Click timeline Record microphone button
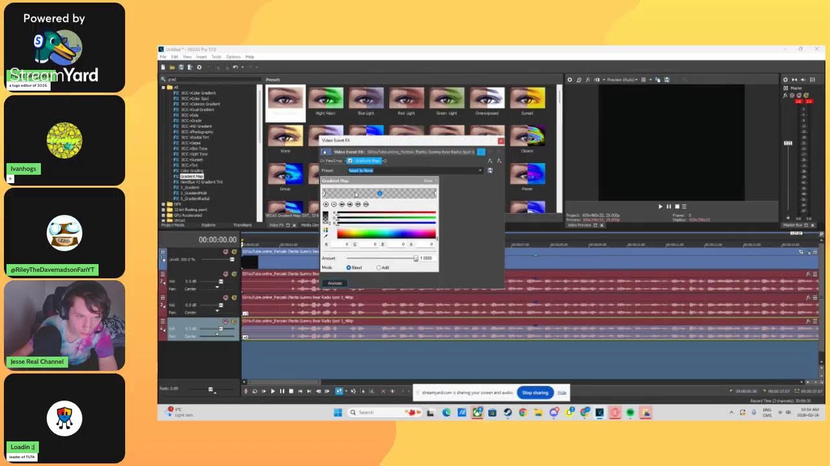 coord(246,391)
